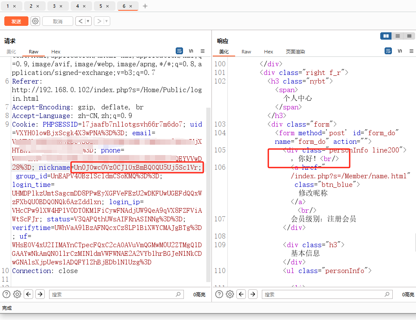Focus the request 搜索 search field

coord(116,294)
